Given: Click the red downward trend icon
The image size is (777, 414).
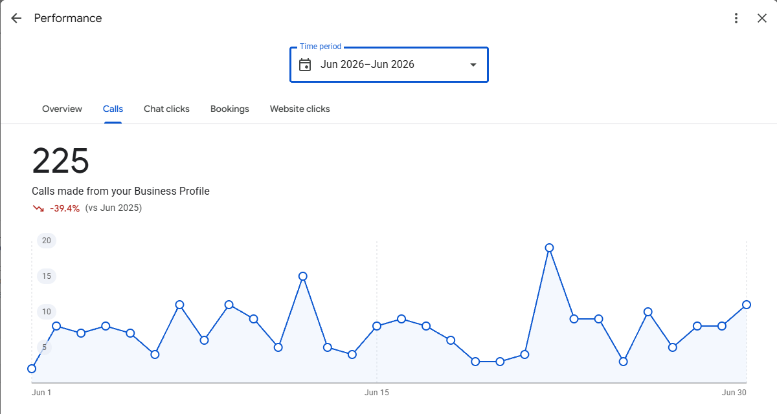Looking at the screenshot, I should [38, 208].
